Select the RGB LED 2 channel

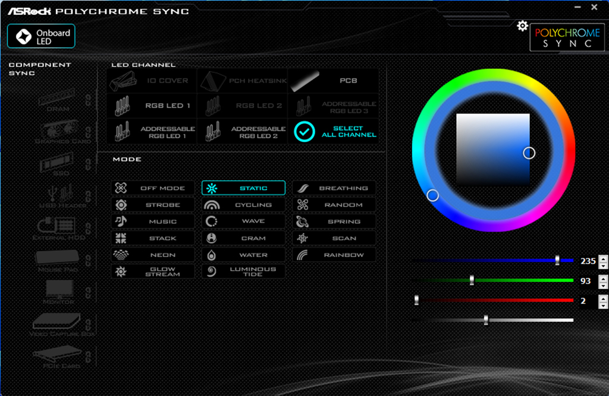tap(243, 106)
